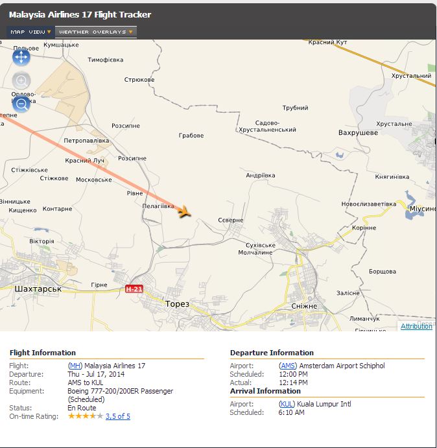Viewport: 437px width, 448px height.
Task: Click the orange airplane icon on map
Action: pyautogui.click(x=184, y=211)
